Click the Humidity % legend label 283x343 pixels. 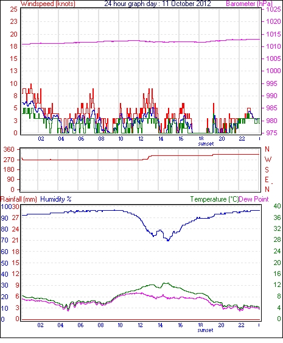tap(56, 199)
